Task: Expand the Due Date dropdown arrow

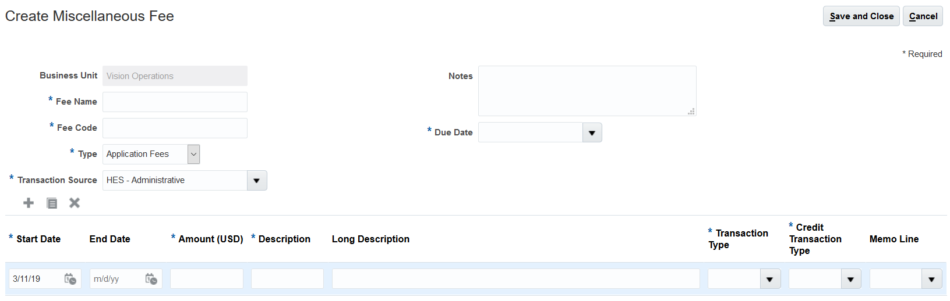Action: pyautogui.click(x=592, y=133)
